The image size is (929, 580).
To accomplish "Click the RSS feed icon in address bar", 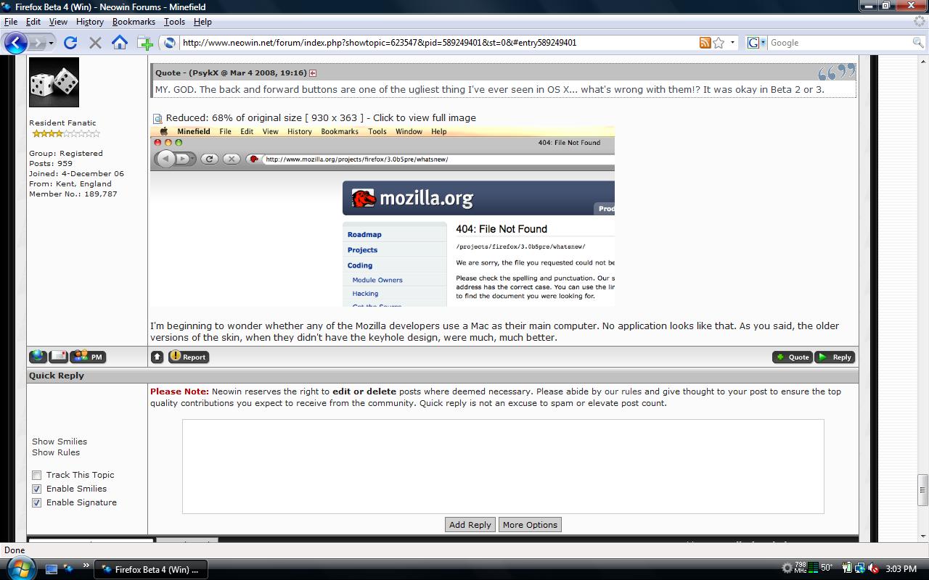I will [x=705, y=43].
